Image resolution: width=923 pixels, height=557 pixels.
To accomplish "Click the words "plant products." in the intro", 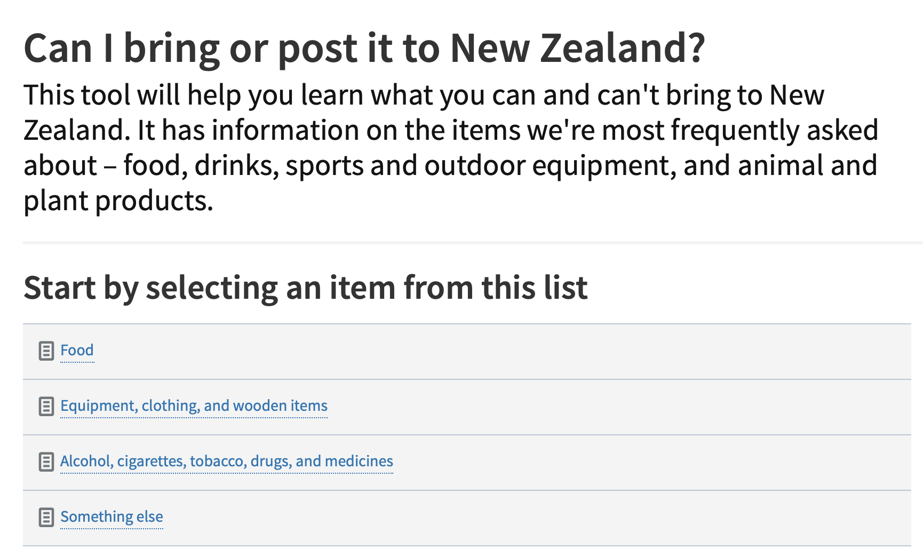I will coord(118,201).
